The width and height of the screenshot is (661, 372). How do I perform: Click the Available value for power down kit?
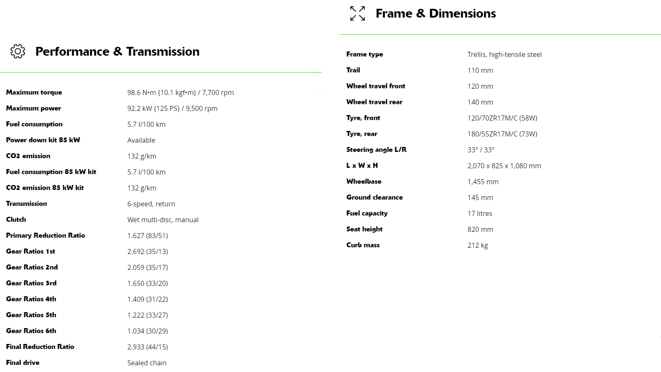pyautogui.click(x=141, y=140)
